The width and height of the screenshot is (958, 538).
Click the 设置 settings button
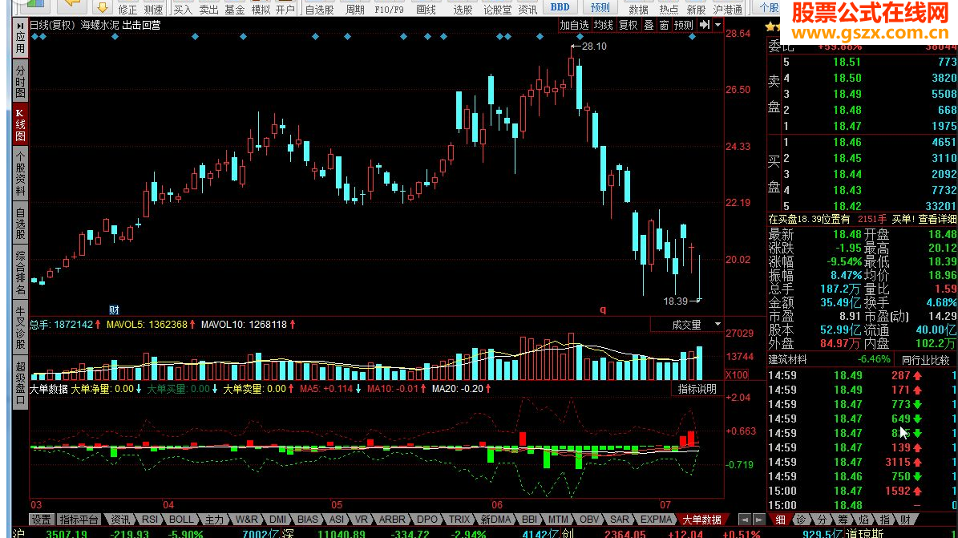pyautogui.click(x=41, y=520)
